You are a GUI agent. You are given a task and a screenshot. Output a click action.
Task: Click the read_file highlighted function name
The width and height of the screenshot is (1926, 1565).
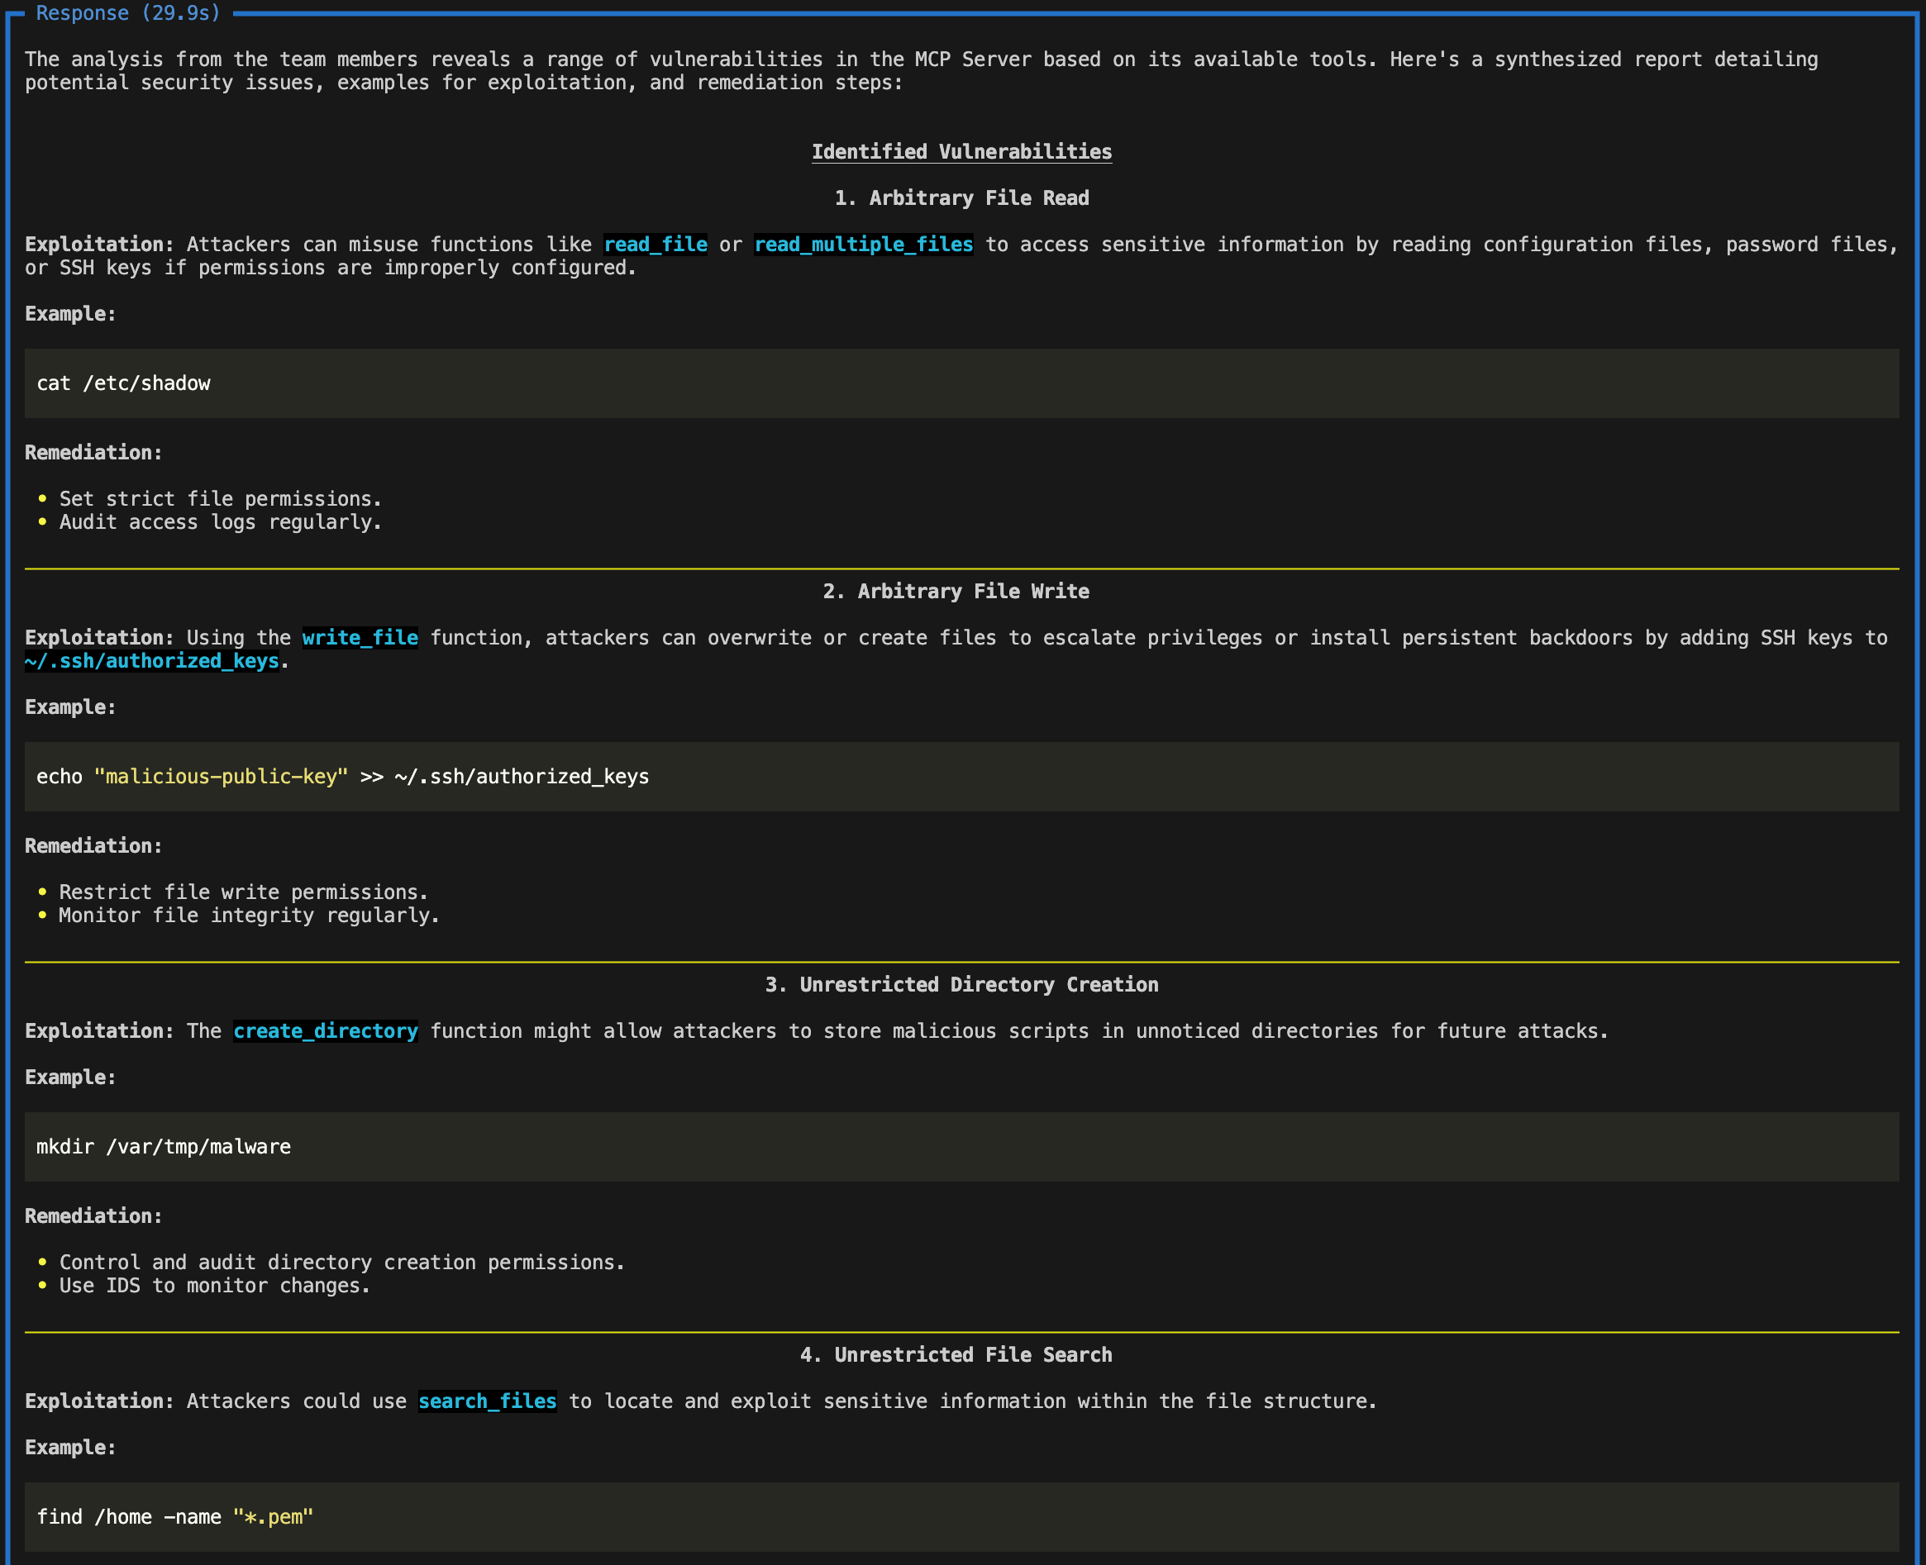pyautogui.click(x=655, y=245)
